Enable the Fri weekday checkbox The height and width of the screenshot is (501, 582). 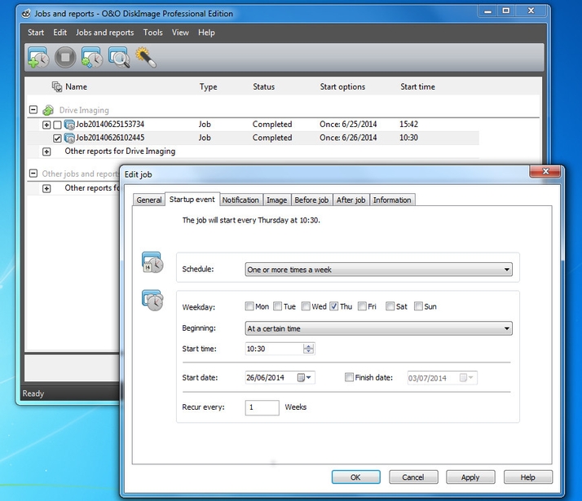point(362,306)
